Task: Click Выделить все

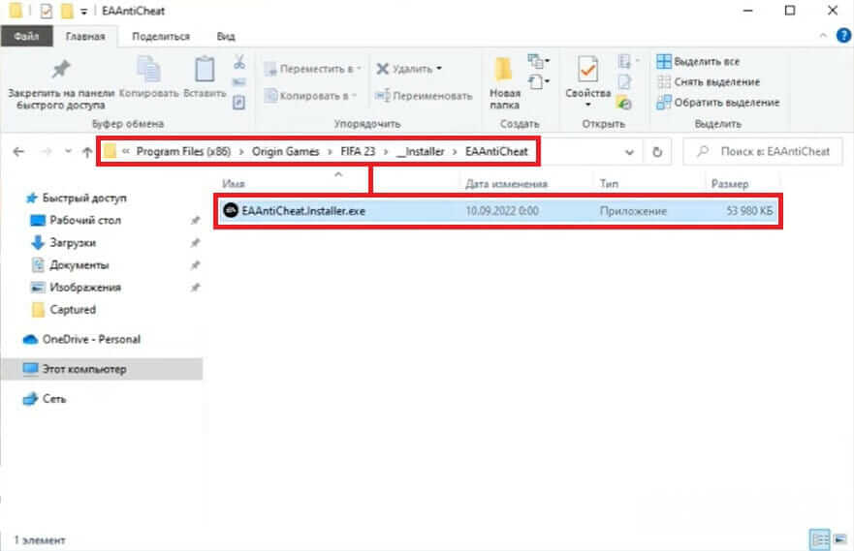Action: (x=698, y=61)
